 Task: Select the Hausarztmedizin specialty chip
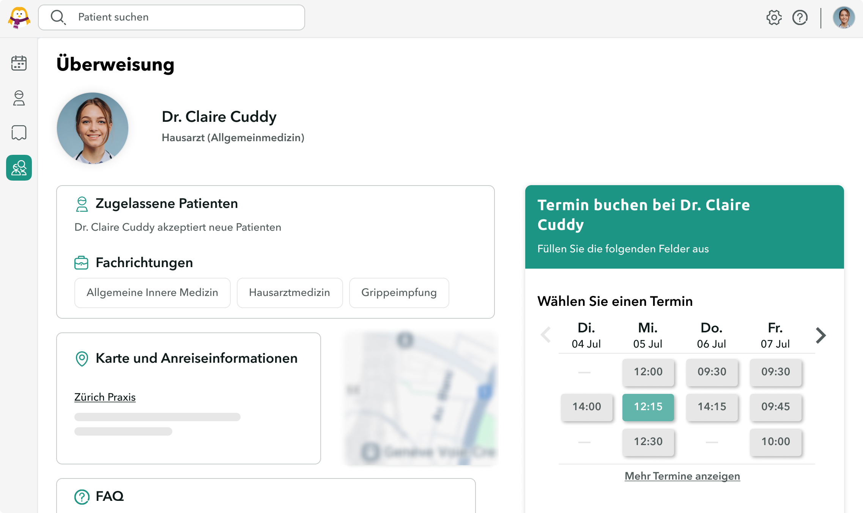tap(290, 293)
